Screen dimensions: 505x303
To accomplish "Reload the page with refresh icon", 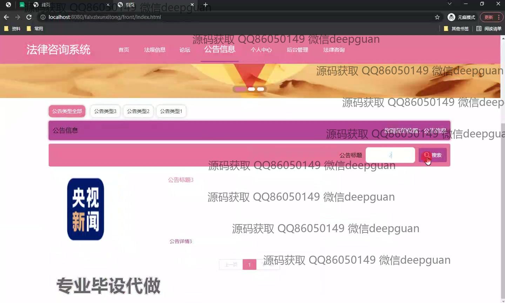I will 29,17.
